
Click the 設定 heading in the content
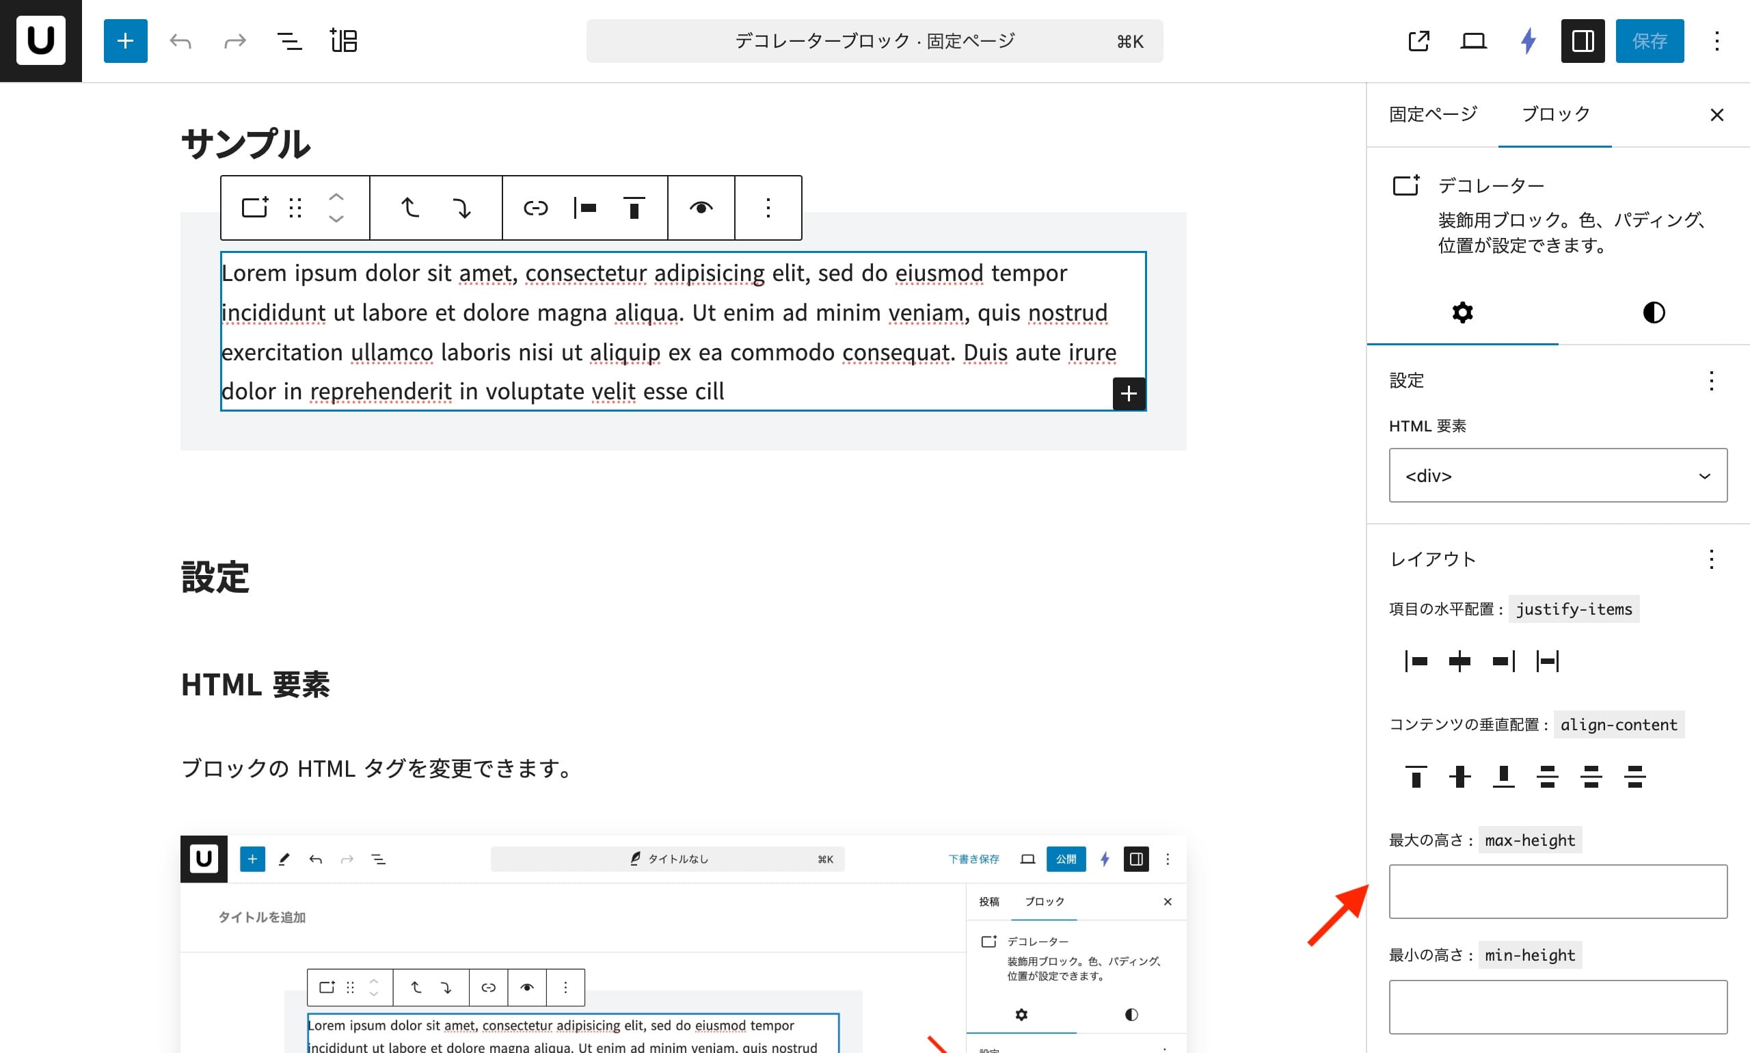click(215, 577)
